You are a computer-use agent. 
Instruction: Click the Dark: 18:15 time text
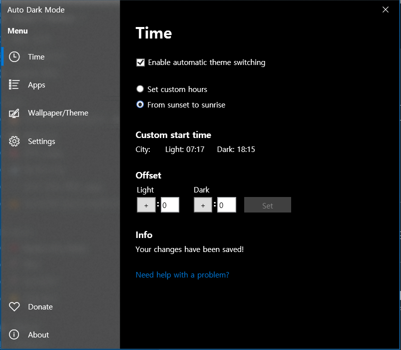coord(236,149)
